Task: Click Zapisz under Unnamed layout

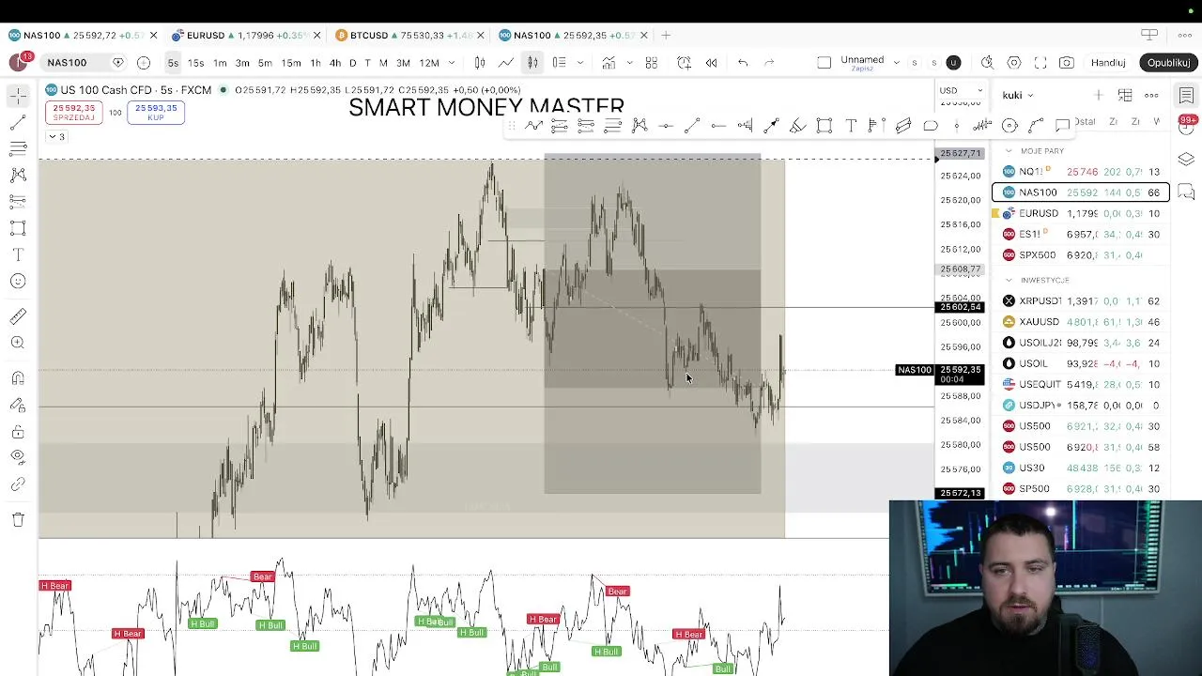Action: point(862,69)
